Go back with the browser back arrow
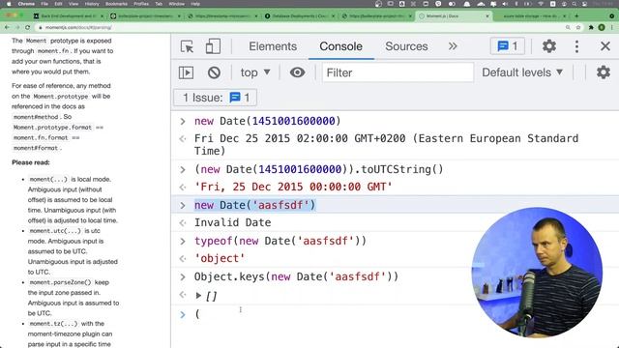This screenshot has height=348, width=619. (x=7, y=28)
